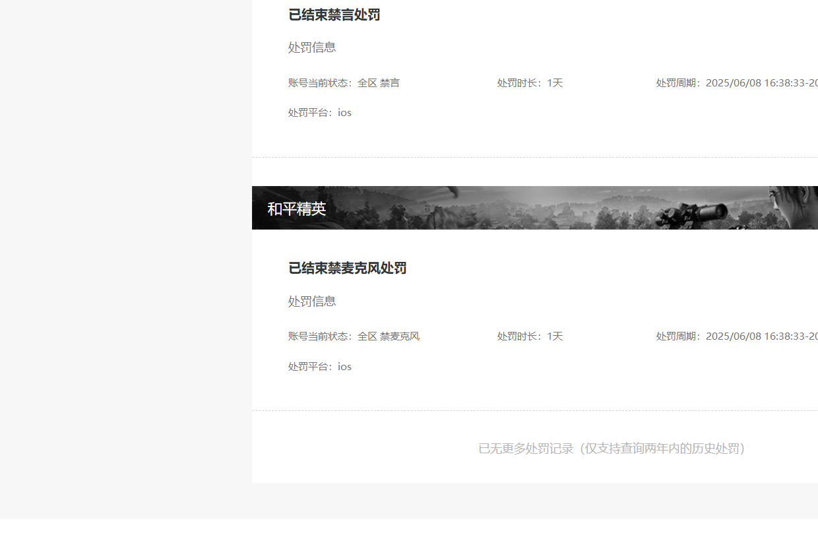Screen dimensions: 818x539
Task: Click 处罚时长：1天 in the 禁言 record
Action: click(x=530, y=83)
